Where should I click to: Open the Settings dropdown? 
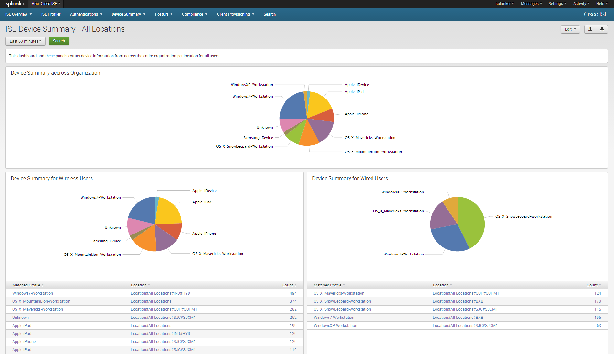point(557,4)
